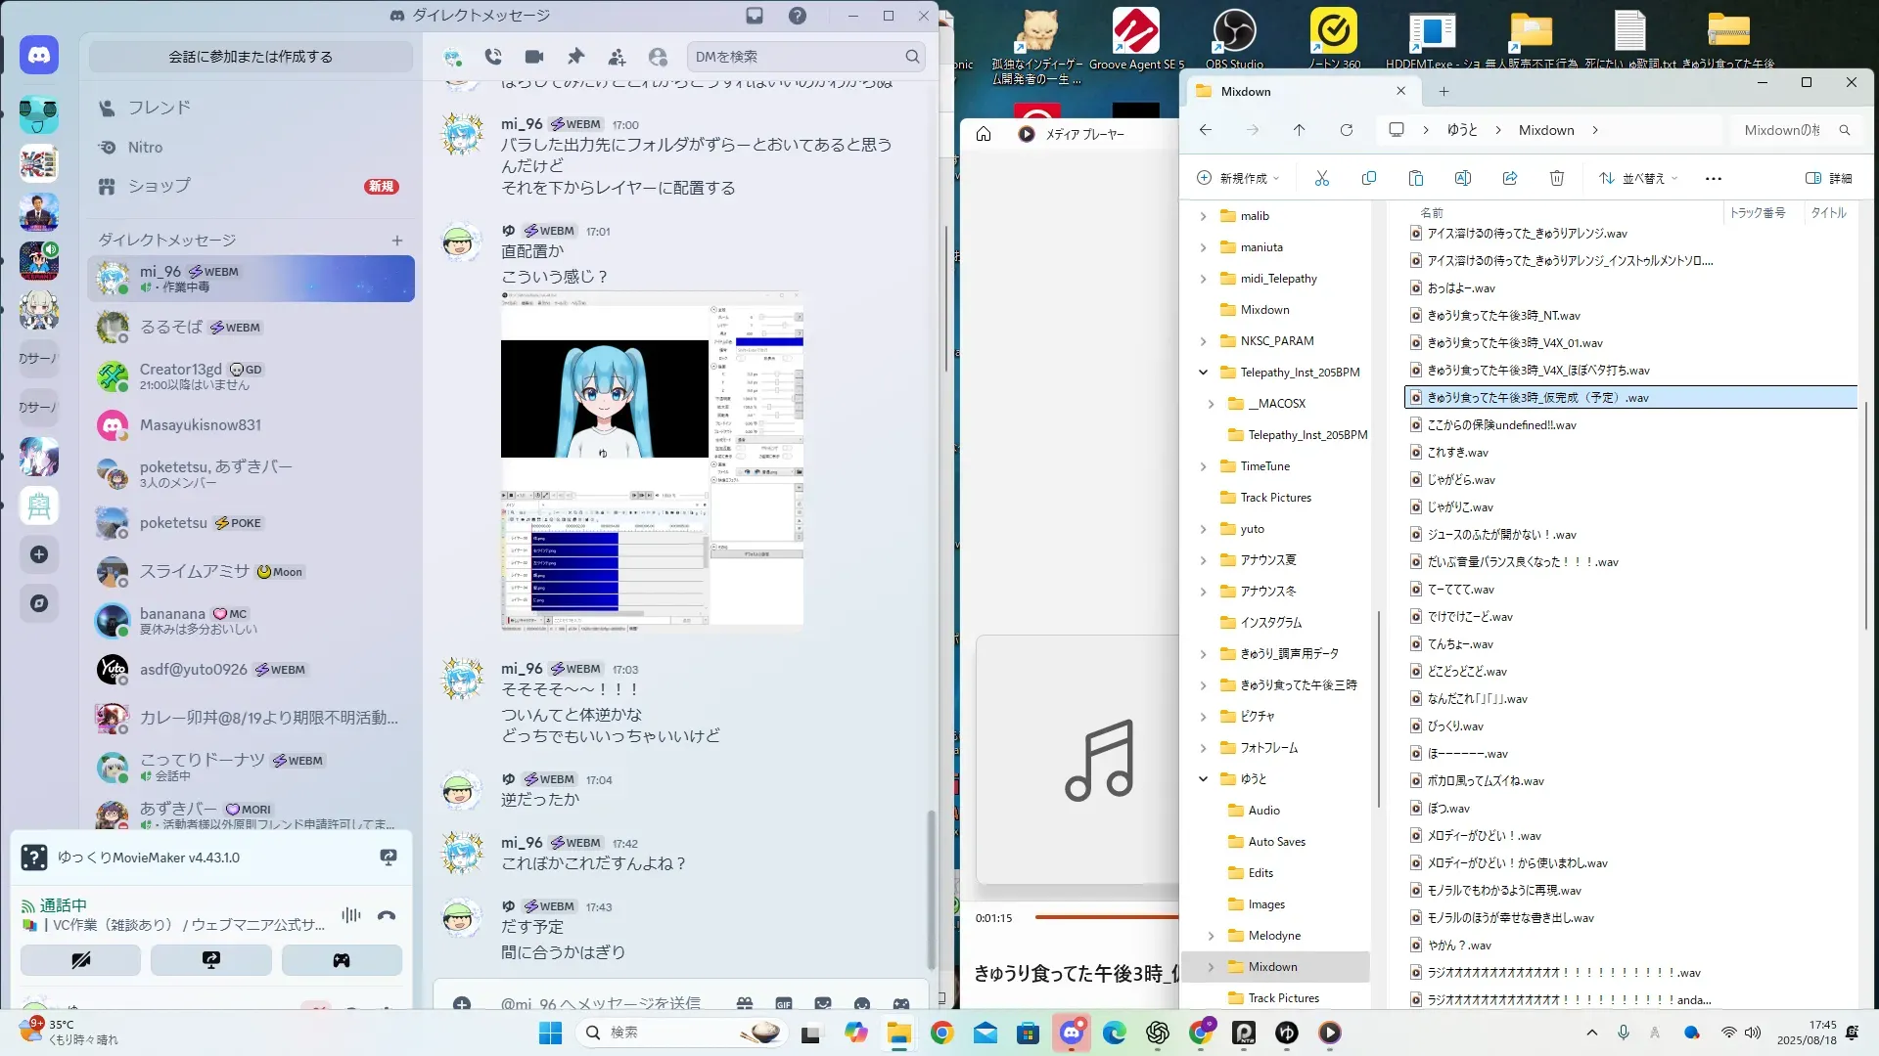The height and width of the screenshot is (1056, 1879).
Task: Toggle the 詳細 details pane in Explorer
Action: [x=1829, y=178]
